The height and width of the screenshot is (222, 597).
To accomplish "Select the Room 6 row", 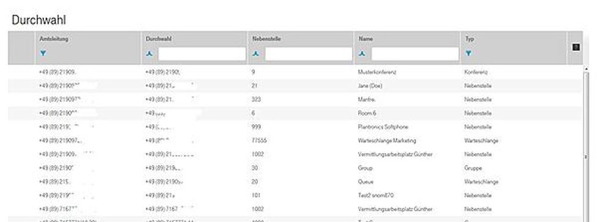I will click(295, 113).
